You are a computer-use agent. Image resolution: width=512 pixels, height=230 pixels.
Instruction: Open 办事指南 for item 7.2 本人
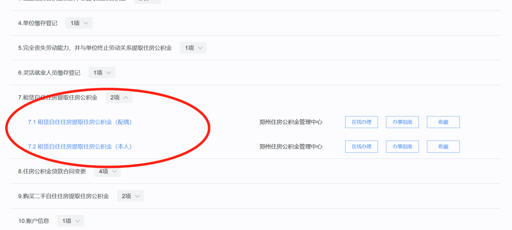click(402, 147)
